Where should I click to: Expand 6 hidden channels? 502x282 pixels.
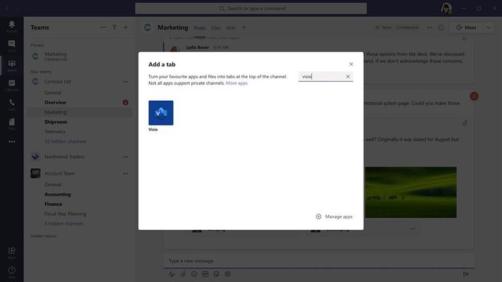tap(64, 223)
